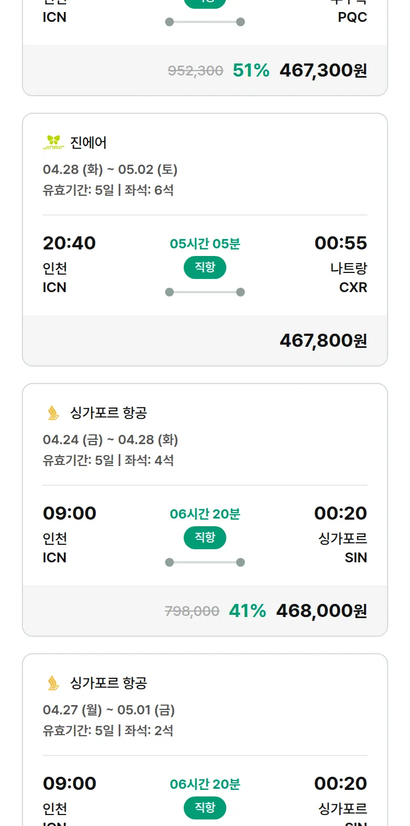Click the 04.28 (화) ~ 05.02 (토) dates
The height and width of the screenshot is (826, 410).
tap(110, 170)
